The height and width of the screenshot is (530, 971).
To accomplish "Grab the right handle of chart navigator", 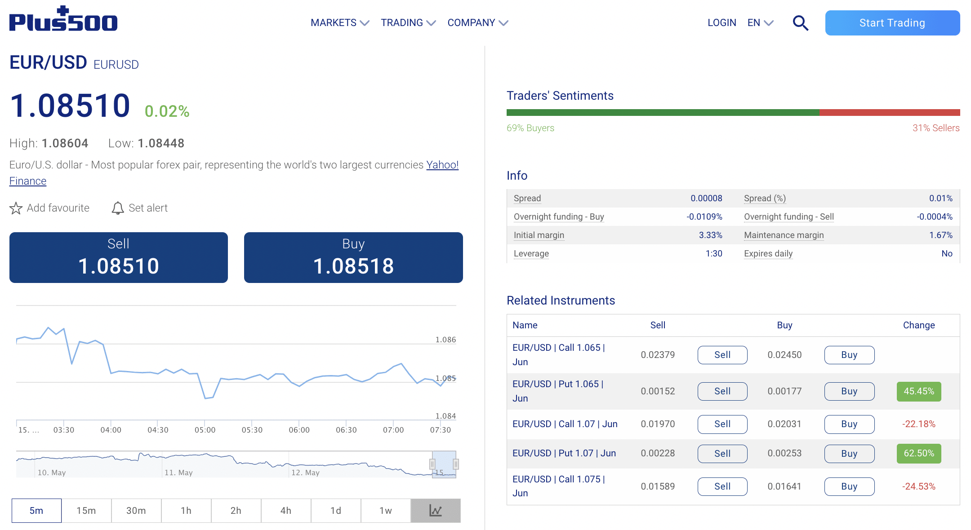I will tap(456, 464).
